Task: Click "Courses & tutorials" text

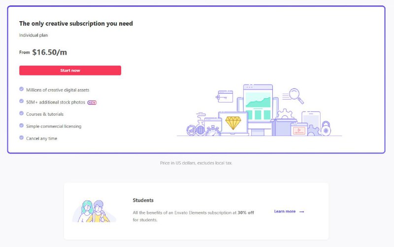Action: pyautogui.click(x=45, y=114)
